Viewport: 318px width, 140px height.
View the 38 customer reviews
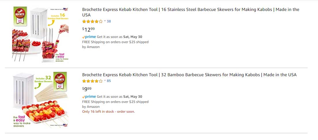(x=109, y=21)
